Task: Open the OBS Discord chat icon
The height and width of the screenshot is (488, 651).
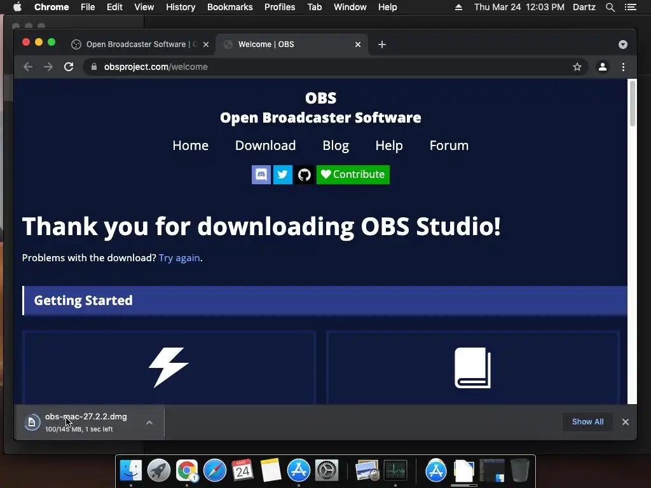Action: pyautogui.click(x=261, y=175)
